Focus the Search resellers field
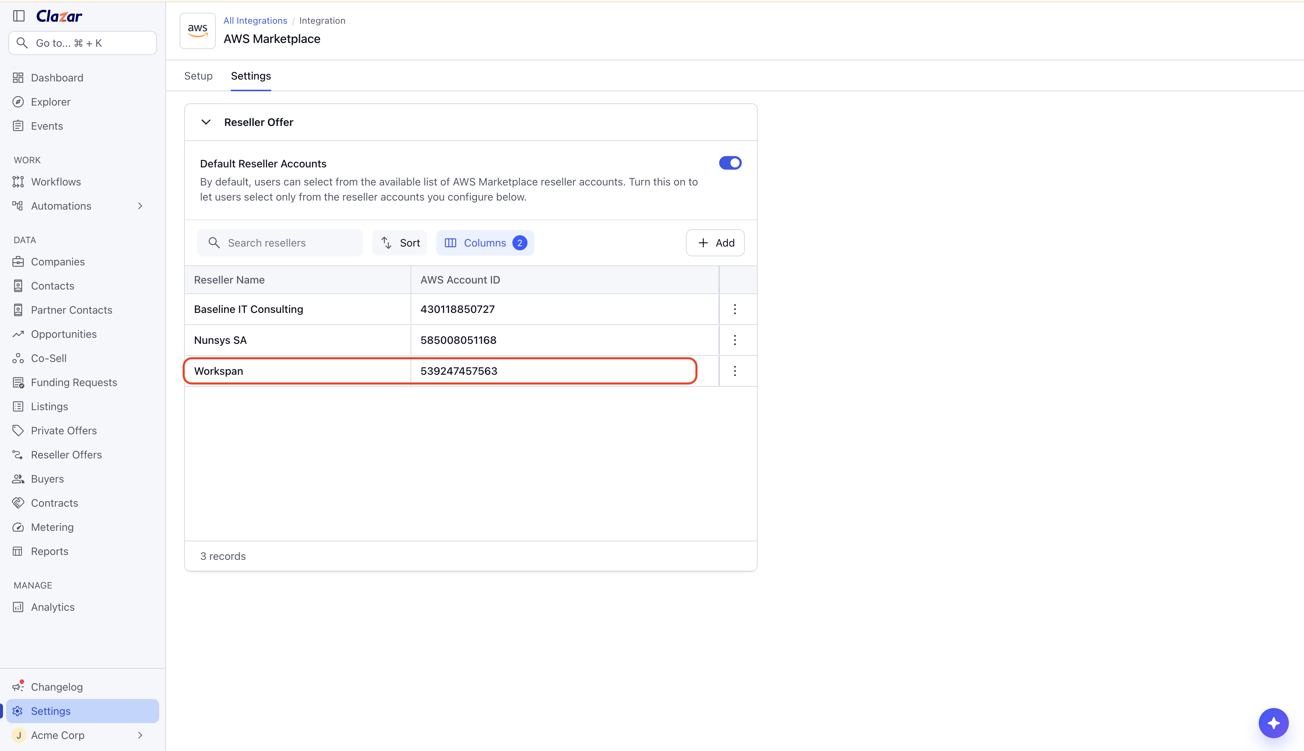The width and height of the screenshot is (1304, 751). click(280, 243)
